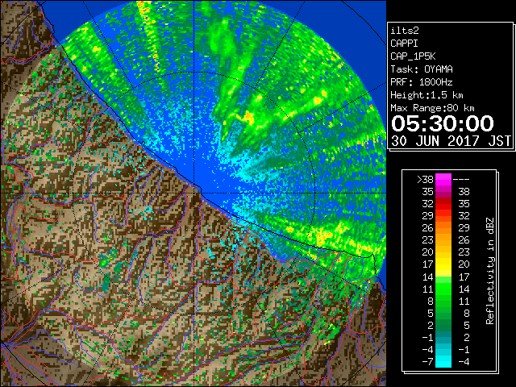Viewport: 516px width, 387px height.
Task: Click the bright green 11–14 dBZ legend swatch
Action: coord(443,289)
